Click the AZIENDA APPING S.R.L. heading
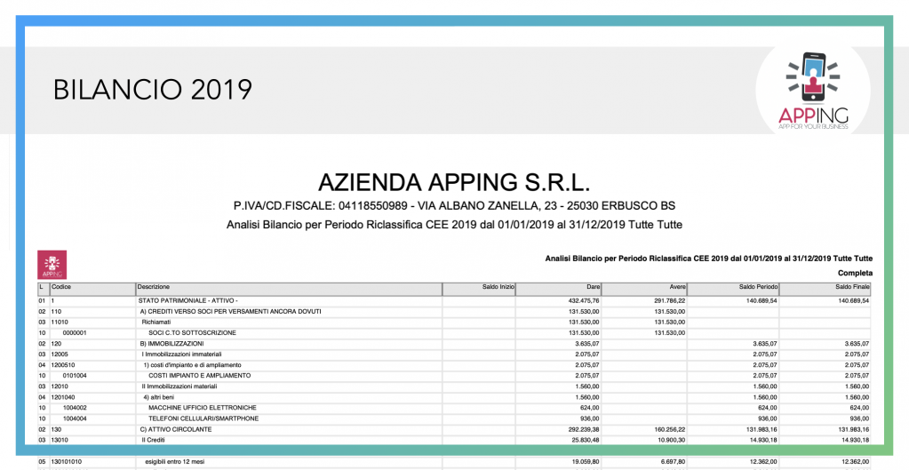This screenshot has width=909, height=470. pyautogui.click(x=454, y=182)
